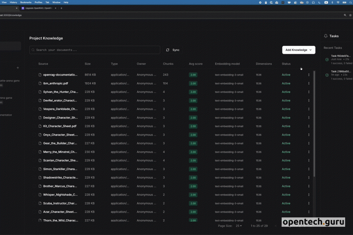
Task: Click the Tasks bell icon
Action: [x=326, y=36]
